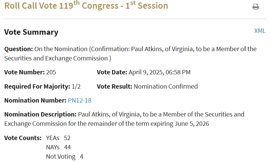Click the Vote Number 205 value
Image resolution: width=271 pixels, height=163 pixels.
(51, 72)
